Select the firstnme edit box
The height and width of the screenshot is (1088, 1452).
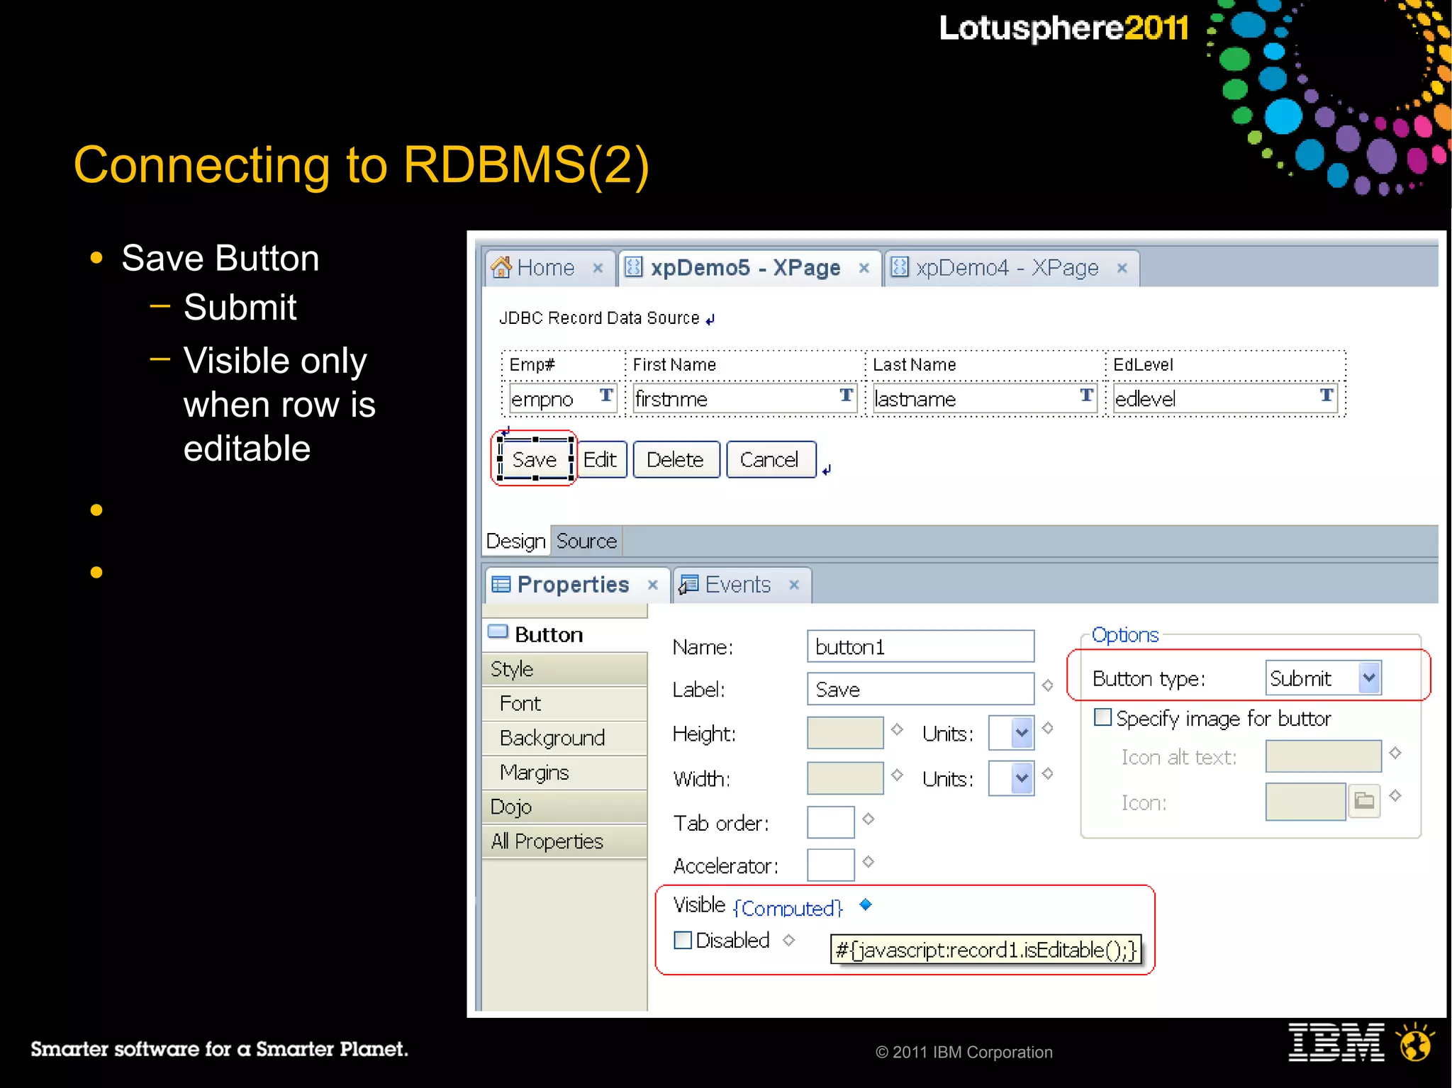click(744, 398)
